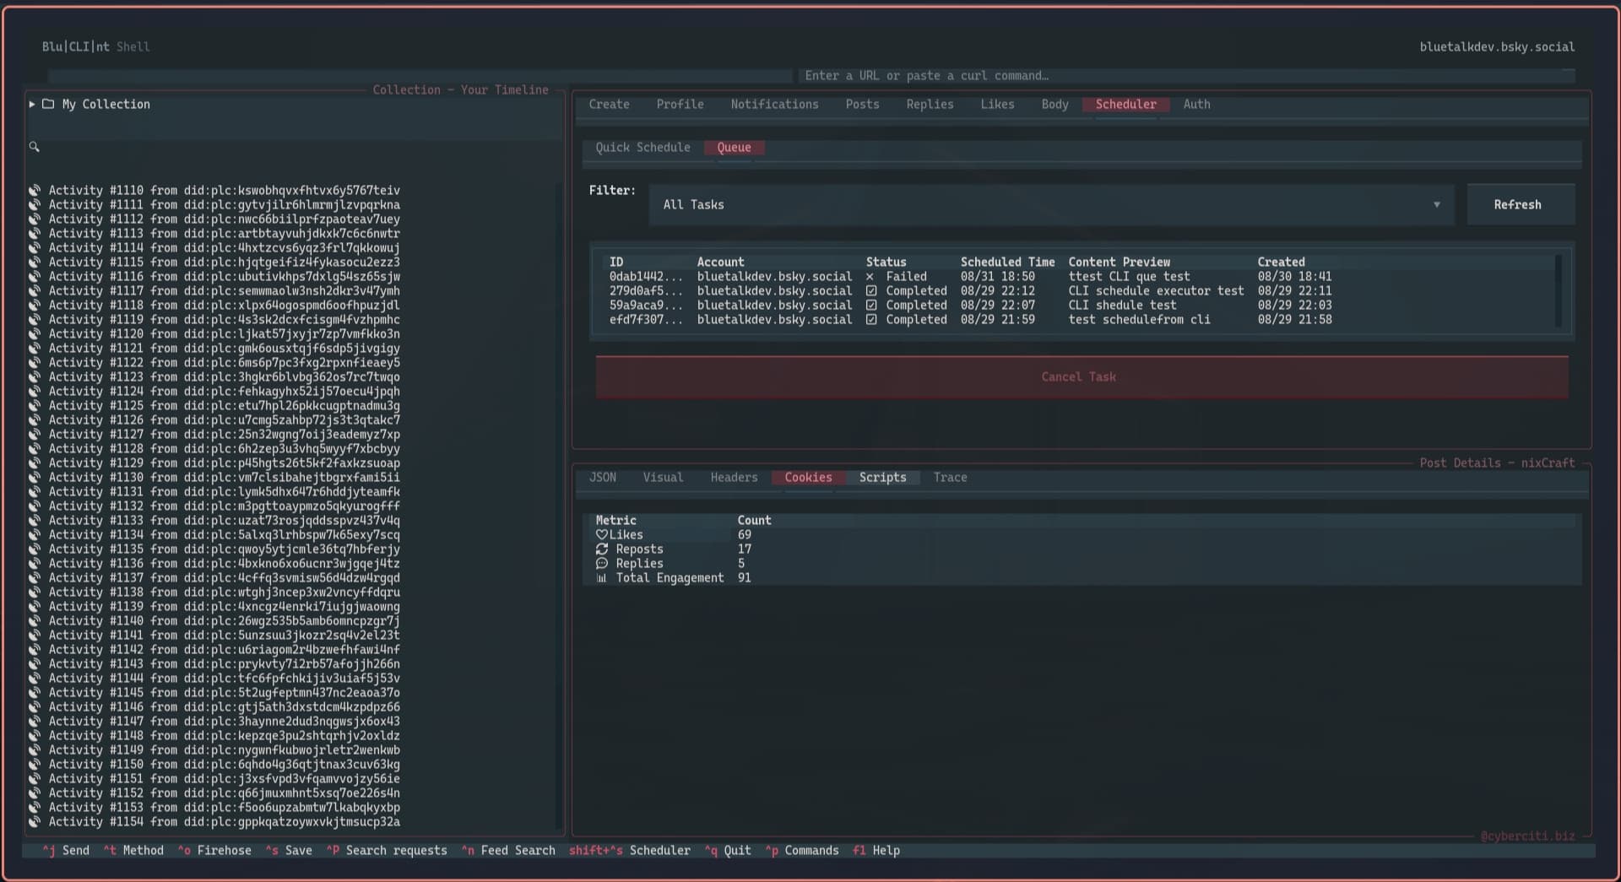Viewport: 1621px width, 882px height.
Task: Click the completed checkbox for task efd7f307
Action: 870,320
